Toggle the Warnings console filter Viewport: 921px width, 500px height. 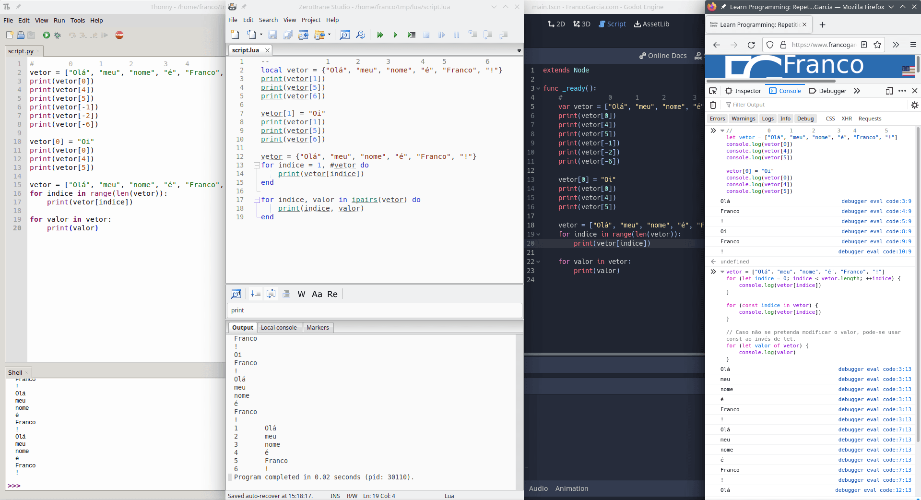[743, 119]
